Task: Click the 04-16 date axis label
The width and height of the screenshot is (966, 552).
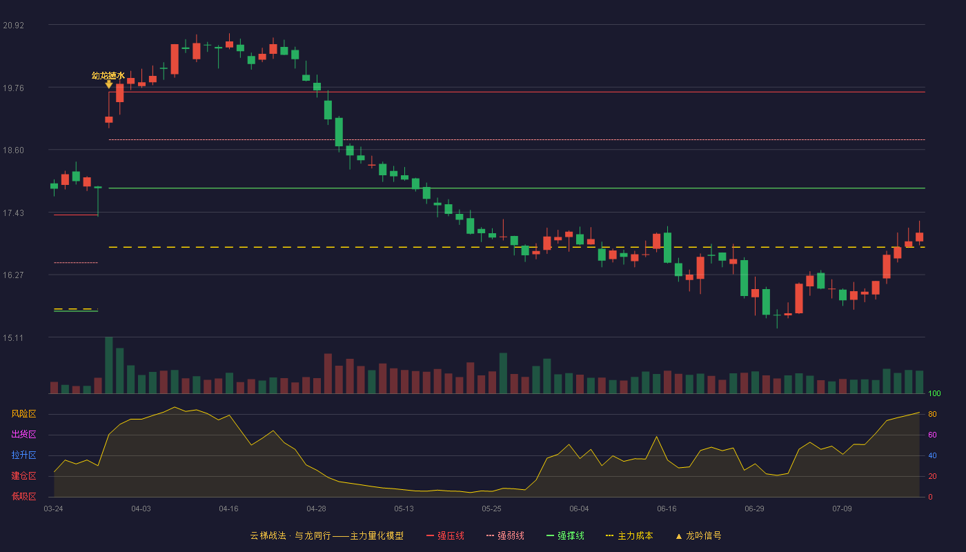Action: (x=229, y=509)
